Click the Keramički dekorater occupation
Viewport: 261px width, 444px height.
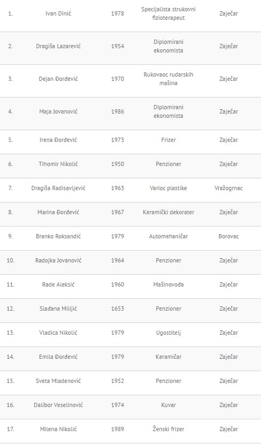(168, 212)
